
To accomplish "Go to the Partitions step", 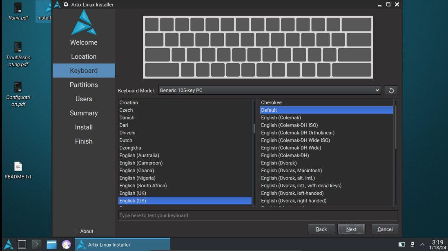I will (x=84, y=85).
